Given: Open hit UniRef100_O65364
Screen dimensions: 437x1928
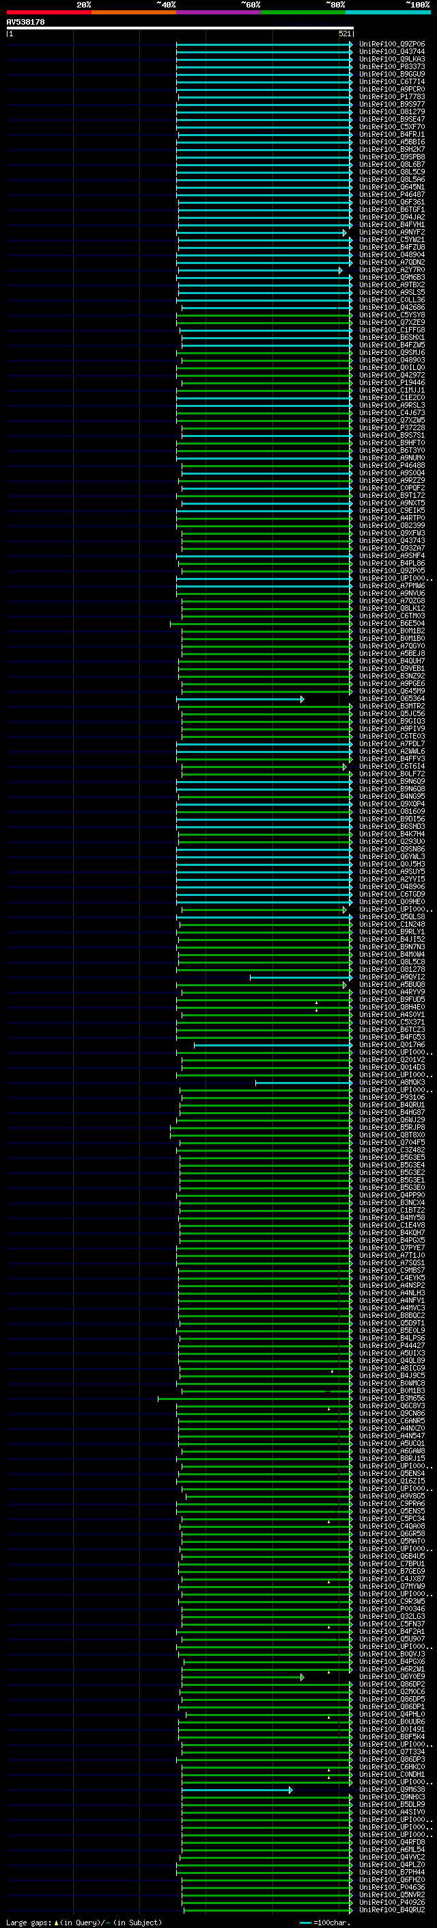Looking at the screenshot, I should 392,698.
